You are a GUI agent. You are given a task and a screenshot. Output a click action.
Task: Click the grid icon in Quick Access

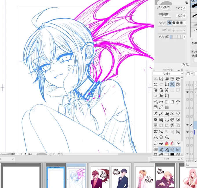tap(167, 107)
